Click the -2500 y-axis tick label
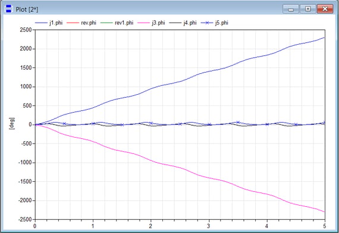 click(x=25, y=219)
